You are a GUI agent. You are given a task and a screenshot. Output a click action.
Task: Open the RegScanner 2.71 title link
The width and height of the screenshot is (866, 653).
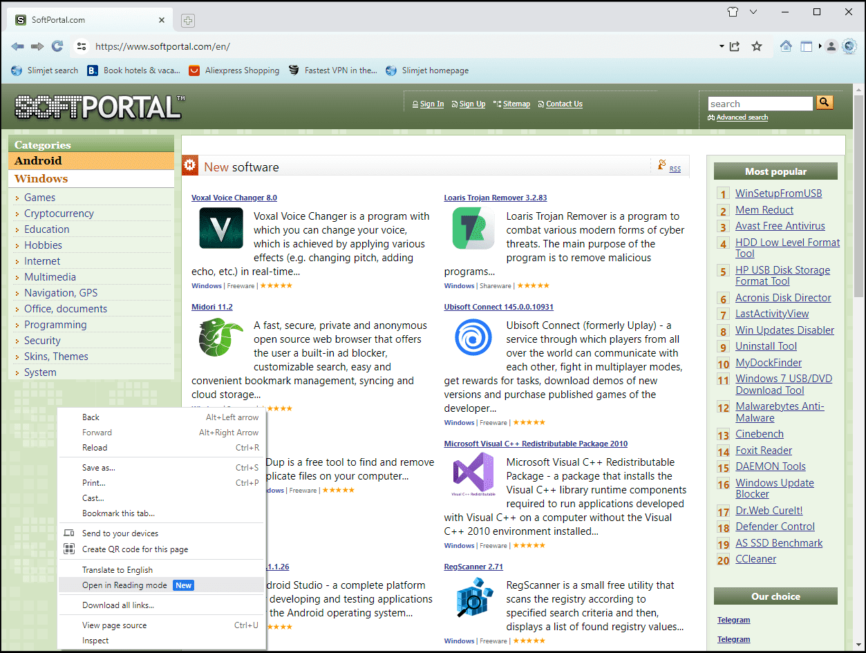pos(473,567)
